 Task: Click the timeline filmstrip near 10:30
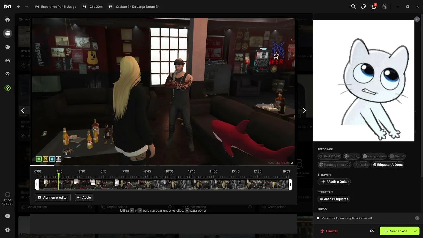point(170,184)
